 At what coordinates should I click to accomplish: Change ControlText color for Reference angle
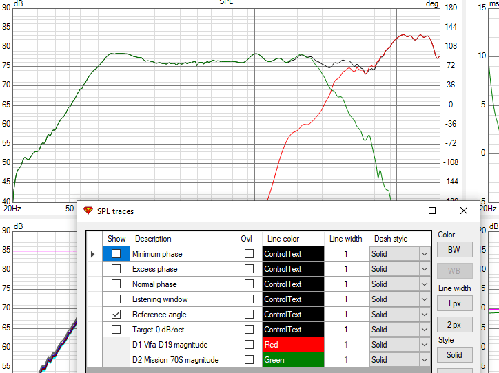coord(293,315)
